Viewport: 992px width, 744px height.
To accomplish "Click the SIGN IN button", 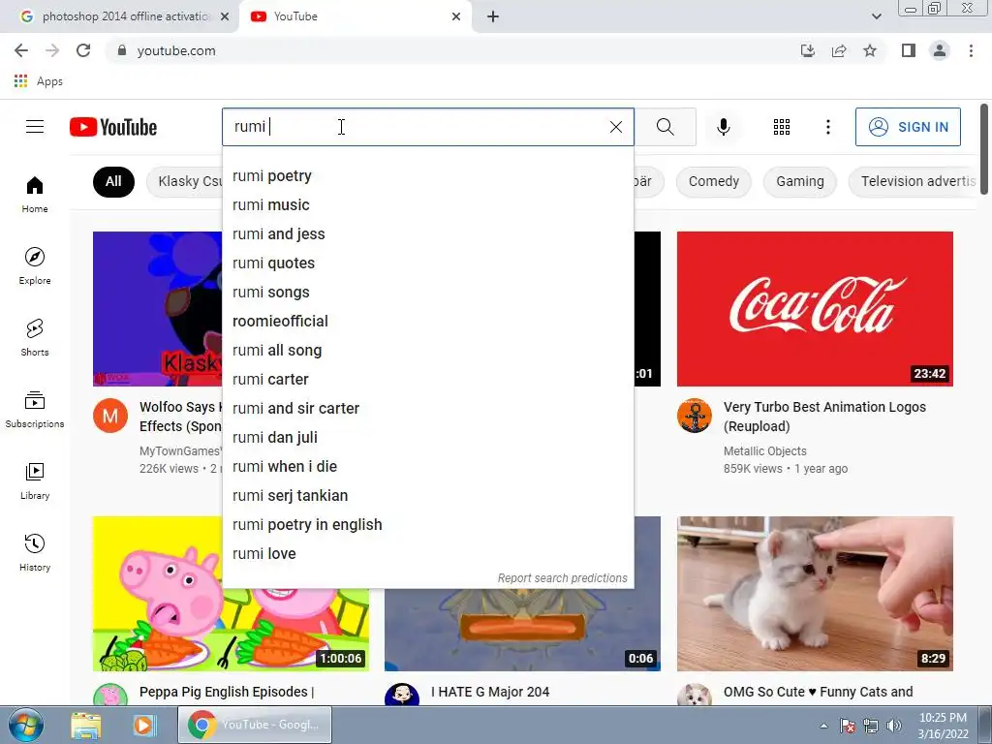I will (x=908, y=127).
